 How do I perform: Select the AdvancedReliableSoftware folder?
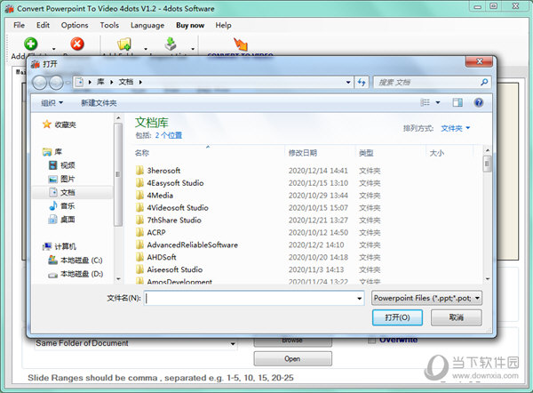pos(187,245)
